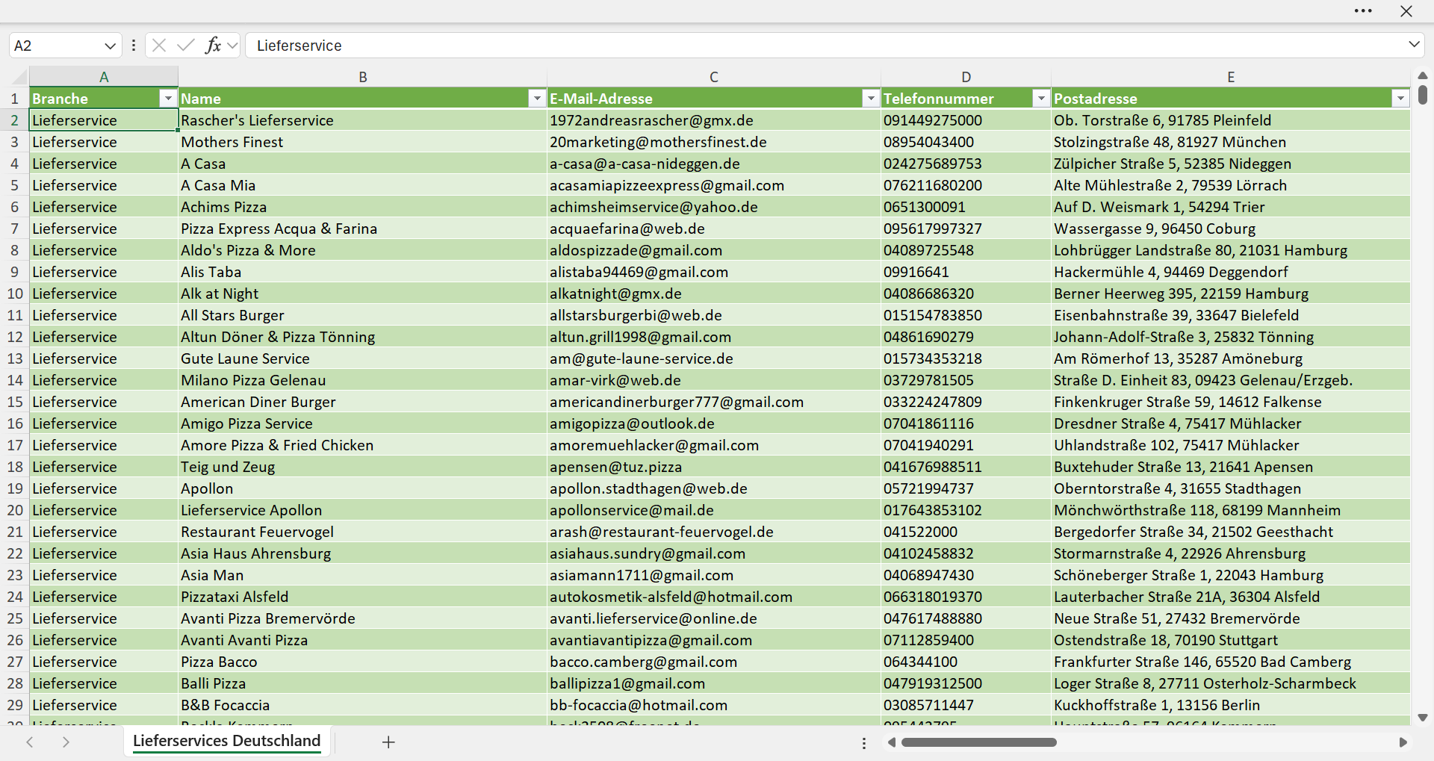Open the Postadresse filter dropdown
The image size is (1434, 761).
pos(1400,99)
